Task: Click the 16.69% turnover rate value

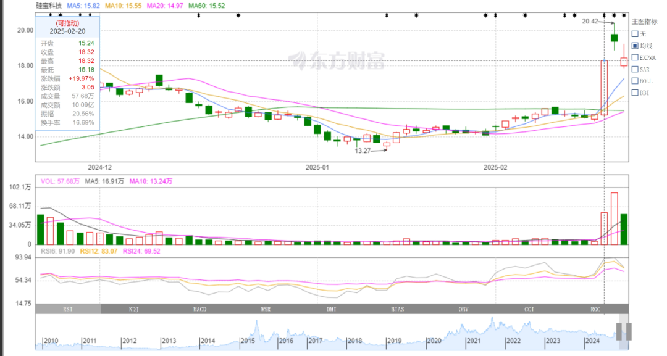Action: pyautogui.click(x=83, y=122)
